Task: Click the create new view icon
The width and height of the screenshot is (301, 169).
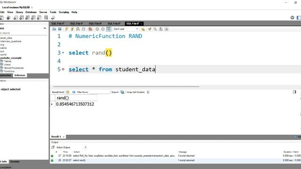Action: click(27, 18)
